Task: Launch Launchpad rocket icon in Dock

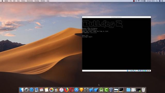Action: [27, 90]
